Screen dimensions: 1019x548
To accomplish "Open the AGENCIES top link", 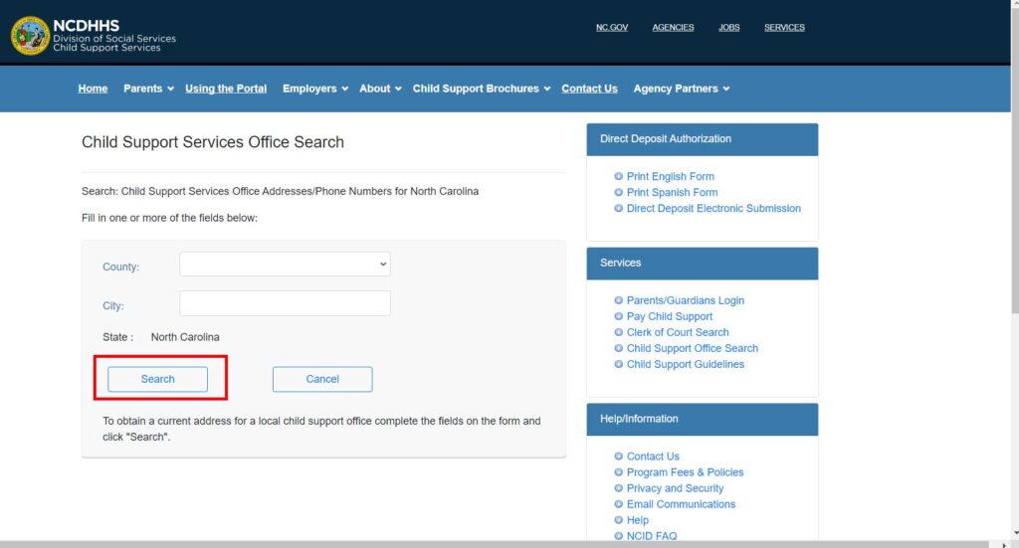I will click(x=673, y=27).
